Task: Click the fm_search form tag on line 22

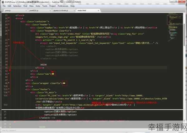Action: pos(65,40)
